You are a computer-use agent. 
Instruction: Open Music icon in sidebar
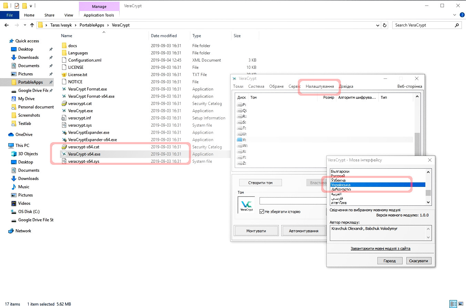pyautogui.click(x=14, y=187)
